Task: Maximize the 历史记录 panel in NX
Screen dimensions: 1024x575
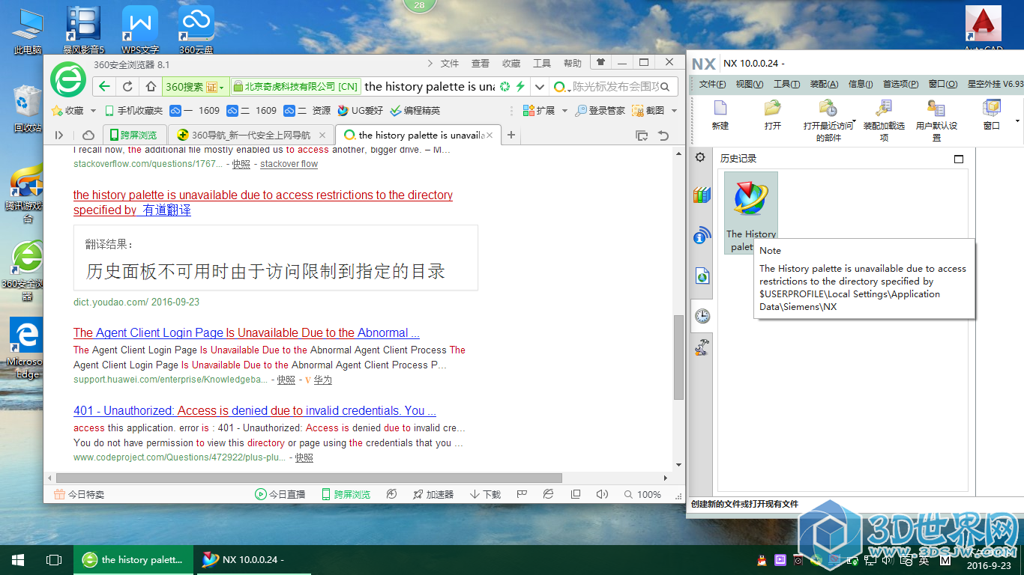Action: coord(959,159)
